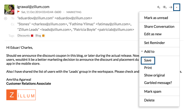Image resolution: width=186 pixels, height=109 pixels.
Task: Open the more actions dropdown arrow
Action: point(177,7)
